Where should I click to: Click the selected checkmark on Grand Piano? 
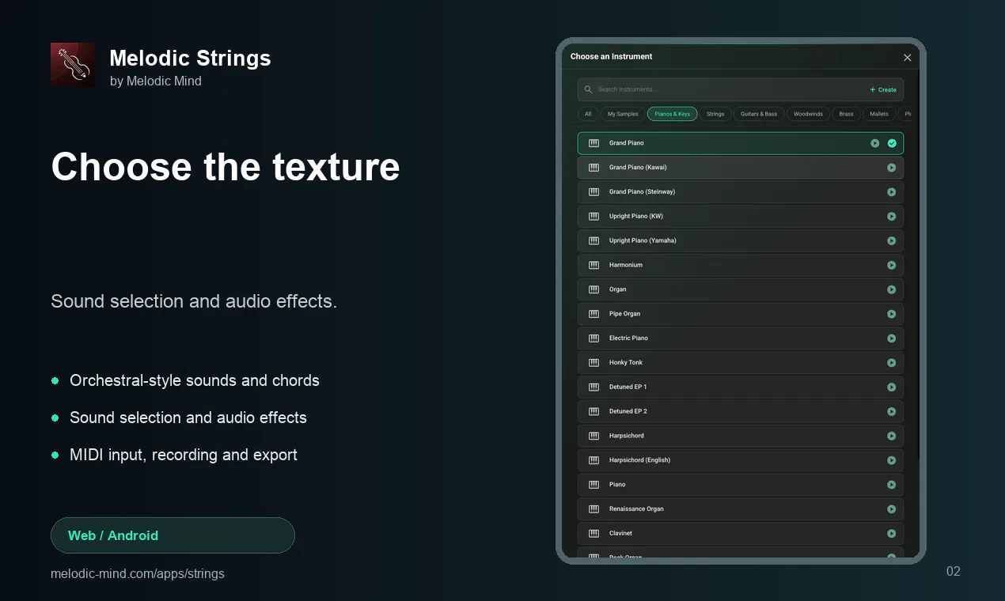[892, 143]
